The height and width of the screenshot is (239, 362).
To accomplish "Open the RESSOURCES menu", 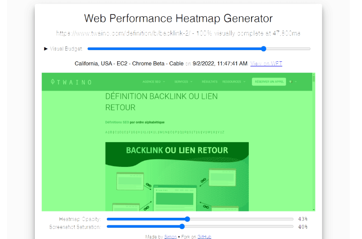I will pos(232,82).
